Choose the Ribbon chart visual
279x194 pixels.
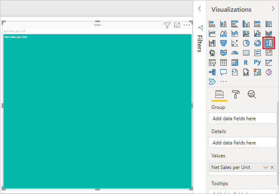tap(269, 33)
